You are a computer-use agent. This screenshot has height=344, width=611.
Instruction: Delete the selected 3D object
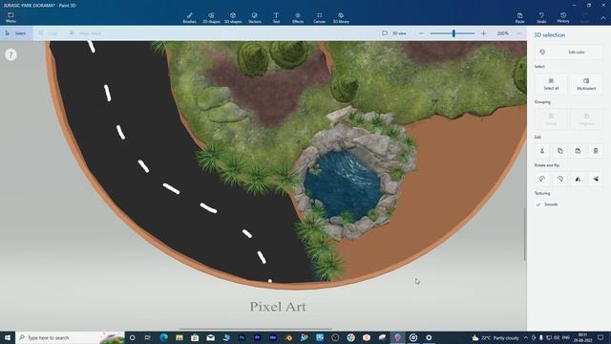point(596,151)
